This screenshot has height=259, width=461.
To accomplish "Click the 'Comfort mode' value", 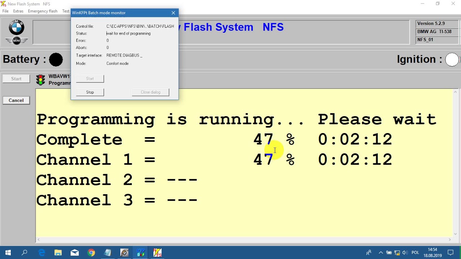I will pos(117,63).
